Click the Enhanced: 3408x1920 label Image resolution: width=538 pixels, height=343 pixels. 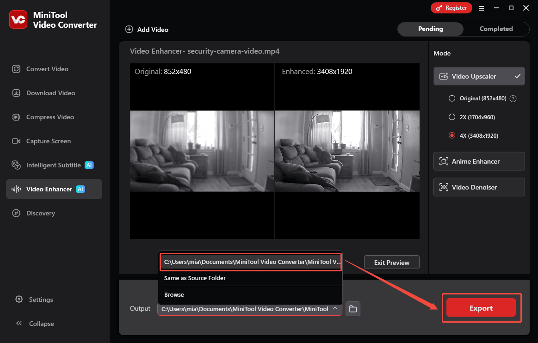pyautogui.click(x=317, y=71)
